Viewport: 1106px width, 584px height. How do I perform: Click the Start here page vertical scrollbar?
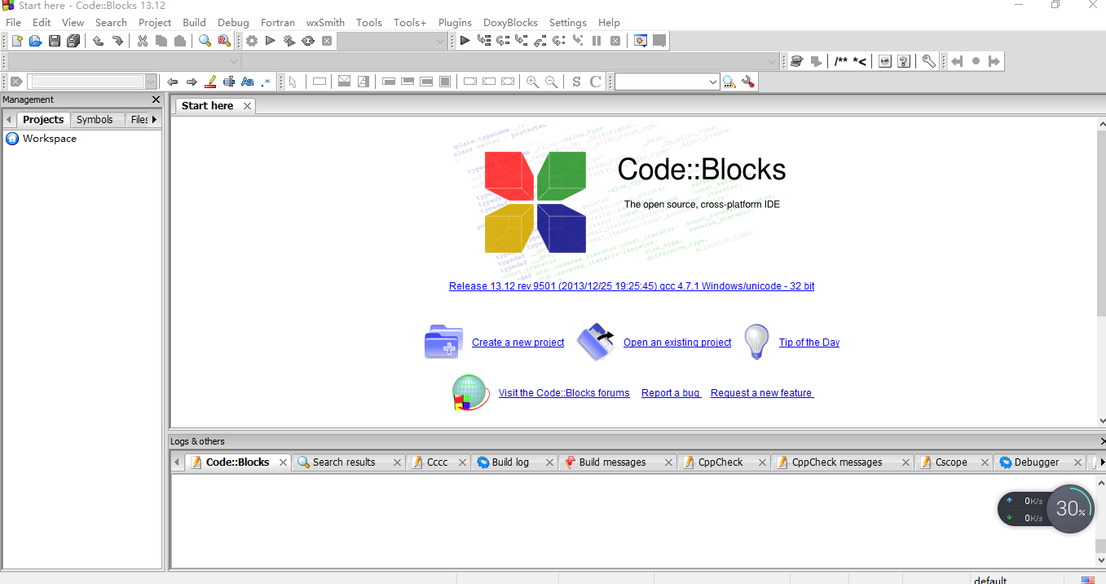pyautogui.click(x=1101, y=272)
